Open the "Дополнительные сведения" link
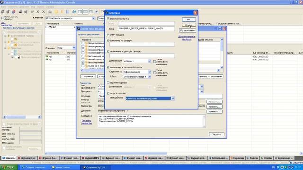 187,38
